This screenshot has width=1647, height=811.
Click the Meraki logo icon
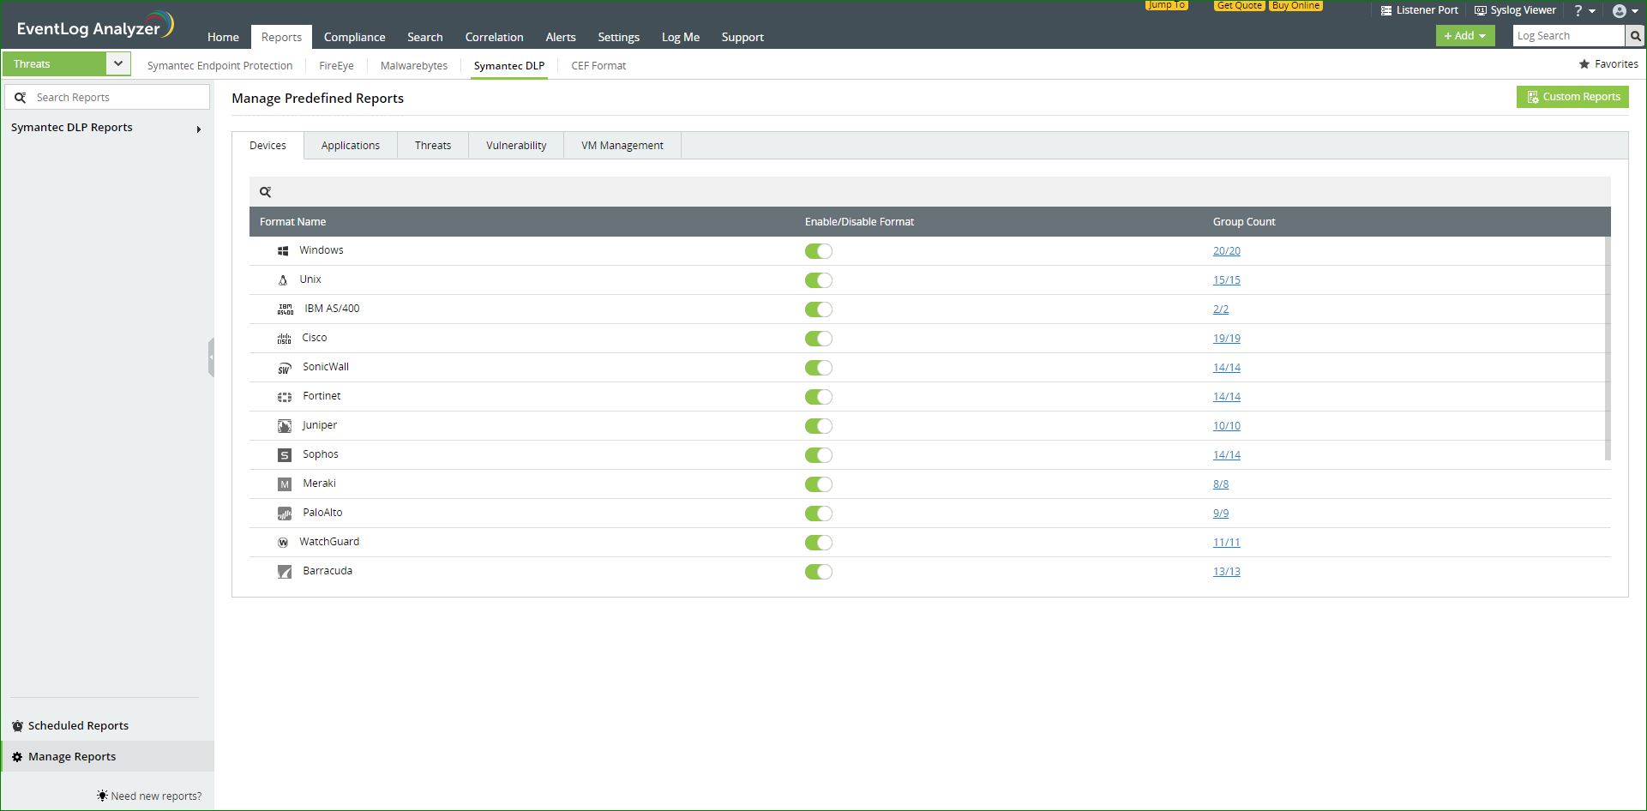(285, 484)
